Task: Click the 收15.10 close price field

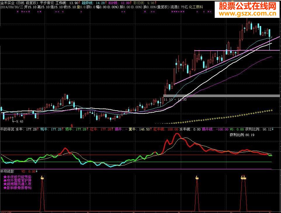Action: [x=70, y=7]
